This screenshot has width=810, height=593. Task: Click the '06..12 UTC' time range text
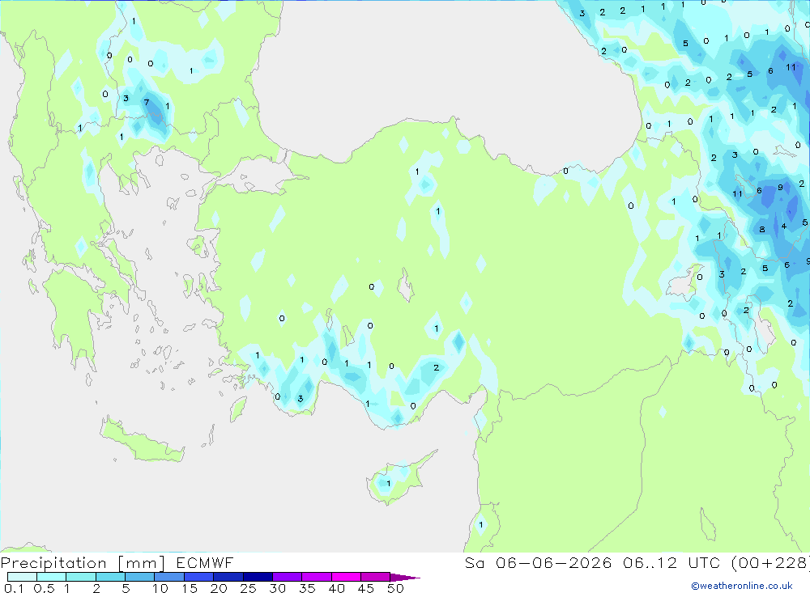tap(671, 563)
